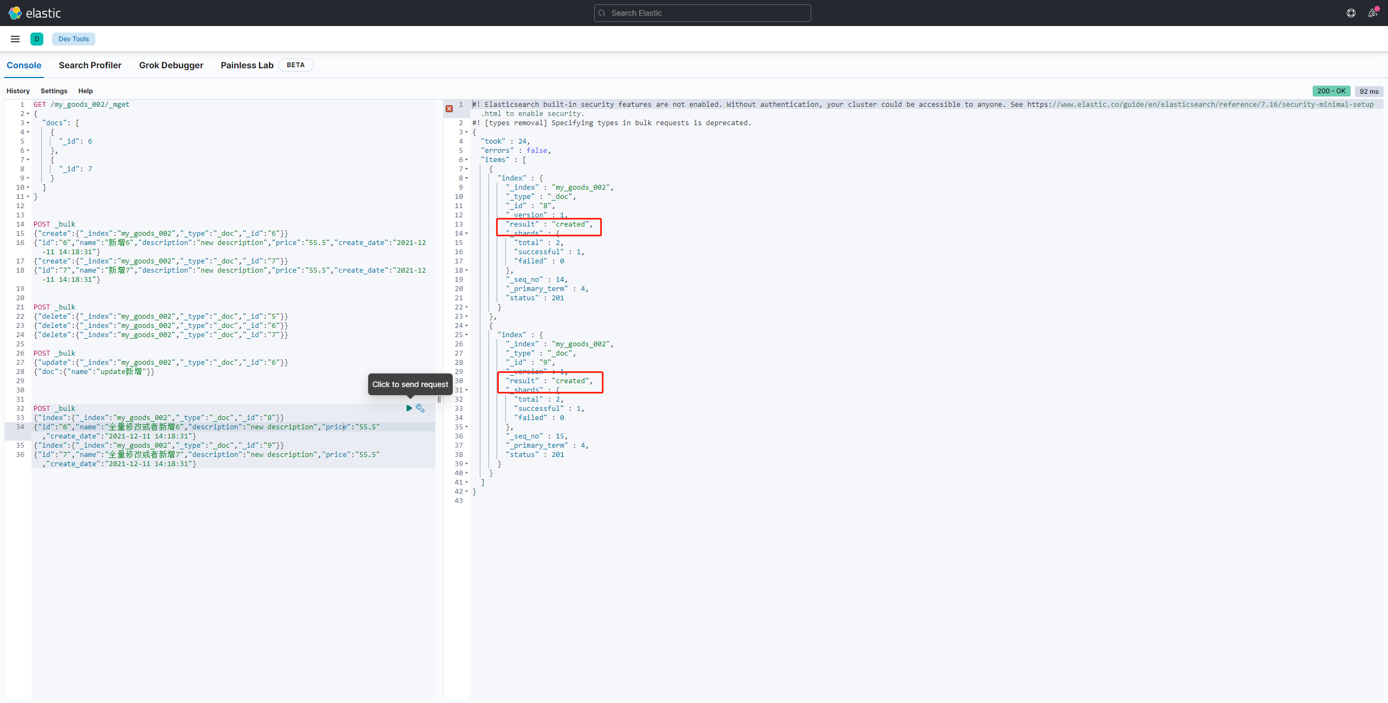Click the Elastic logo in top-left
1388x703 pixels.
click(x=34, y=12)
